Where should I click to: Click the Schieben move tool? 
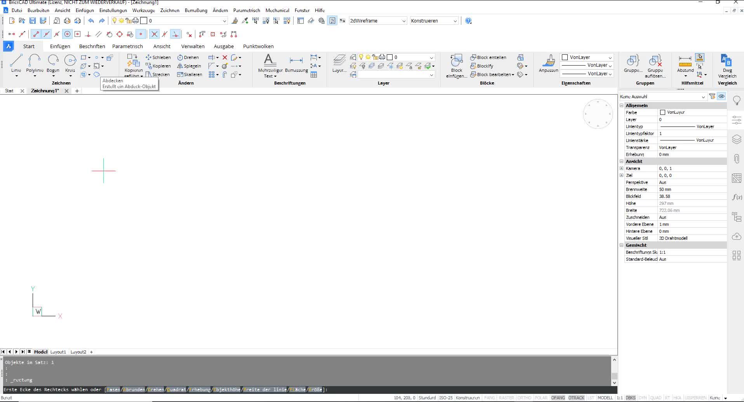158,57
